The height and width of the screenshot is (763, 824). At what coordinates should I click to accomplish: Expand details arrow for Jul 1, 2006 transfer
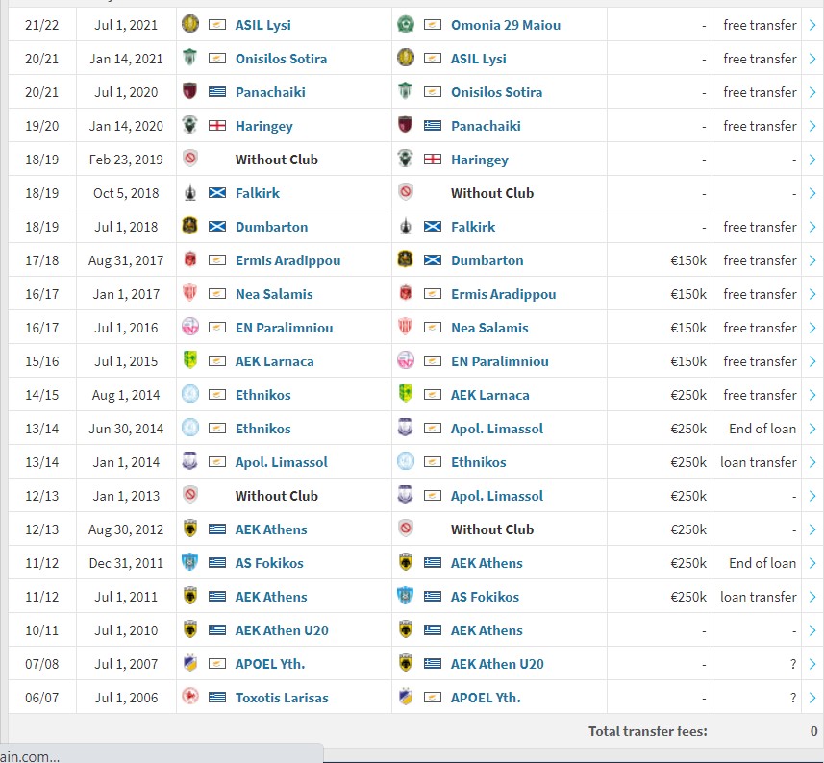[x=812, y=697]
